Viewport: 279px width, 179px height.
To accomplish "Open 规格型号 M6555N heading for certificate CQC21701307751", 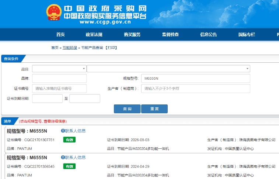I will coord(27,131).
